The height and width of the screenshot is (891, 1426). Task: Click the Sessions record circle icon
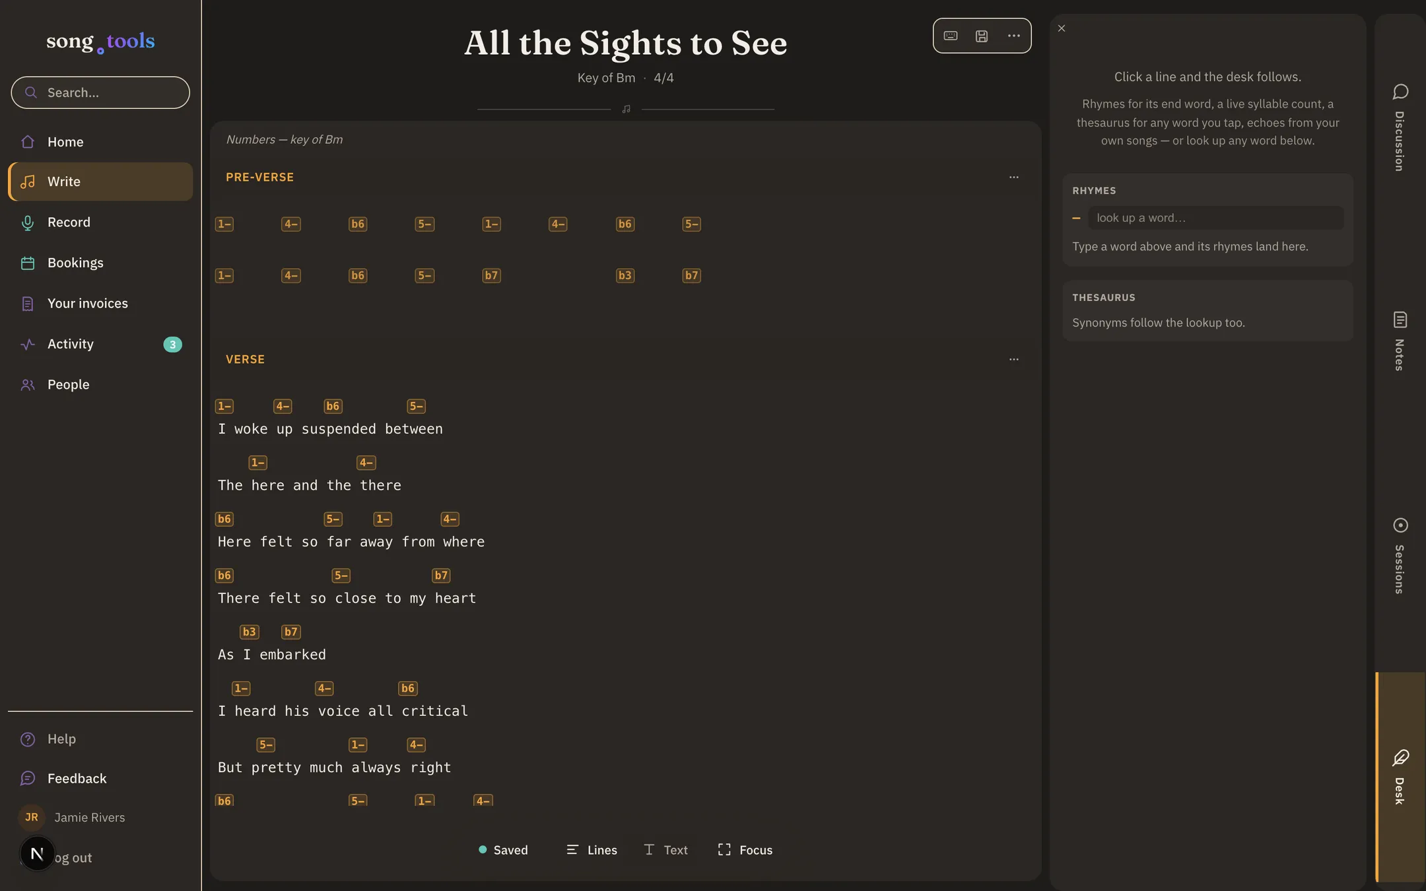click(1400, 525)
